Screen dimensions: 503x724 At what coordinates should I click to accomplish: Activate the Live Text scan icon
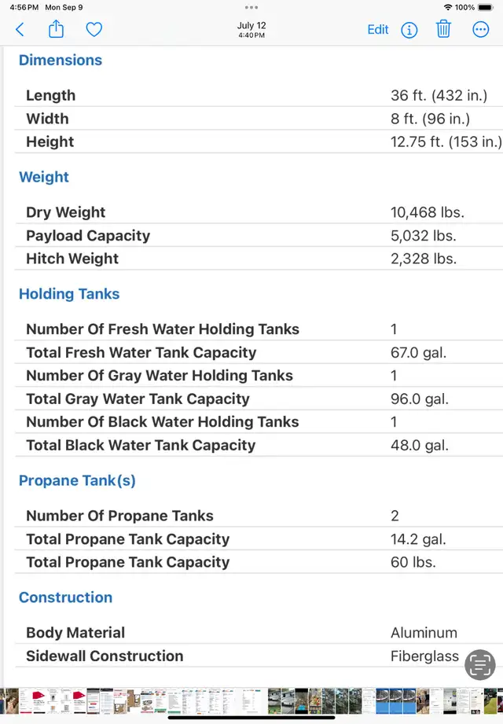pyautogui.click(x=480, y=664)
